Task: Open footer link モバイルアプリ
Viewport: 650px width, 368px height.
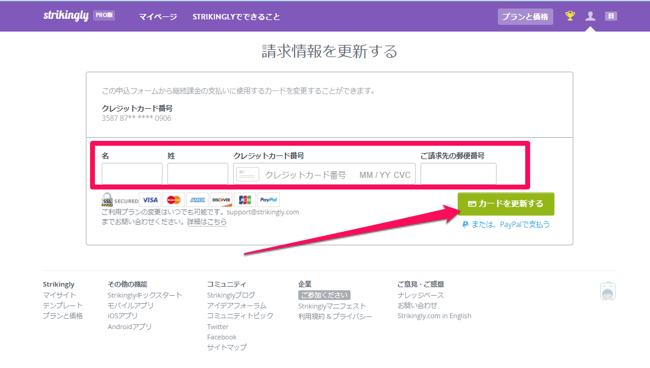Action: pos(131,305)
